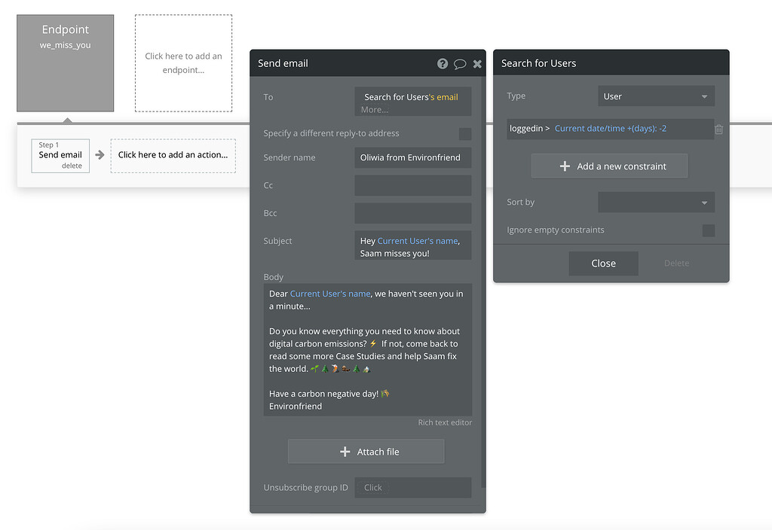
Task: Expand More options in the To field
Action: [374, 108]
